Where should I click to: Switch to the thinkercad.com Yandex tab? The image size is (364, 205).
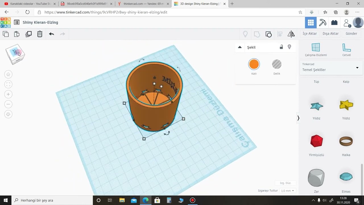click(x=143, y=4)
